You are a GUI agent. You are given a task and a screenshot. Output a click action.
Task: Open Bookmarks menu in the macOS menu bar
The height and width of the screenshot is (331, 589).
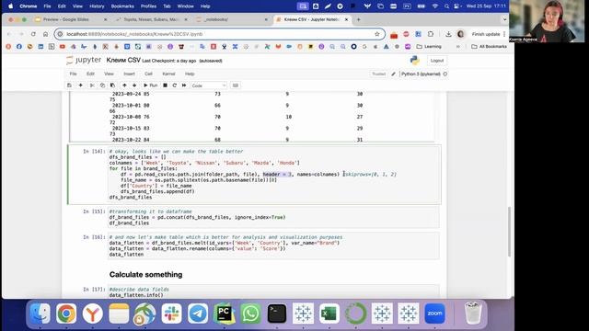click(122, 6)
